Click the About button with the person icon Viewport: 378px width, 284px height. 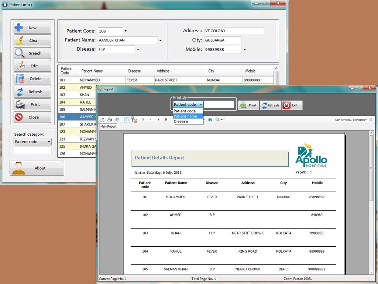37,168
